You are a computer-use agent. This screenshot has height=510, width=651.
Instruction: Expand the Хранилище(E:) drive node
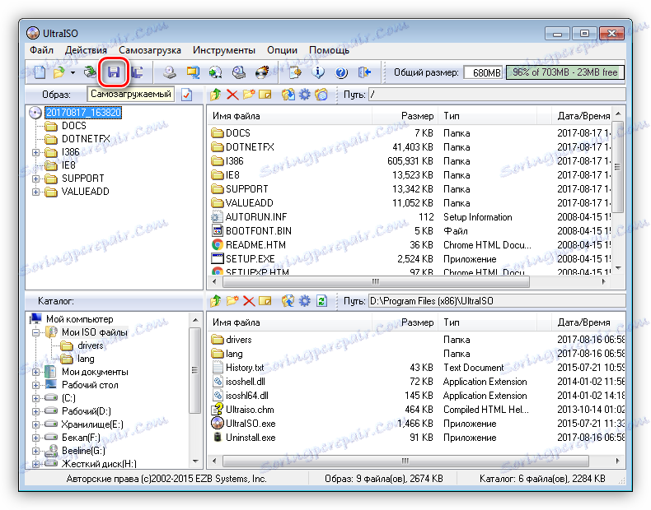click(x=36, y=424)
